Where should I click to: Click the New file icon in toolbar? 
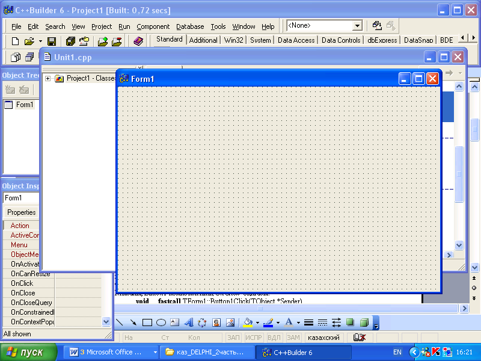(15, 41)
